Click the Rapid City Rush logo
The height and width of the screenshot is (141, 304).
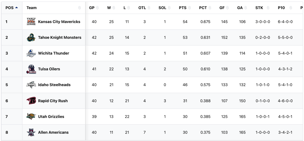[31, 101]
